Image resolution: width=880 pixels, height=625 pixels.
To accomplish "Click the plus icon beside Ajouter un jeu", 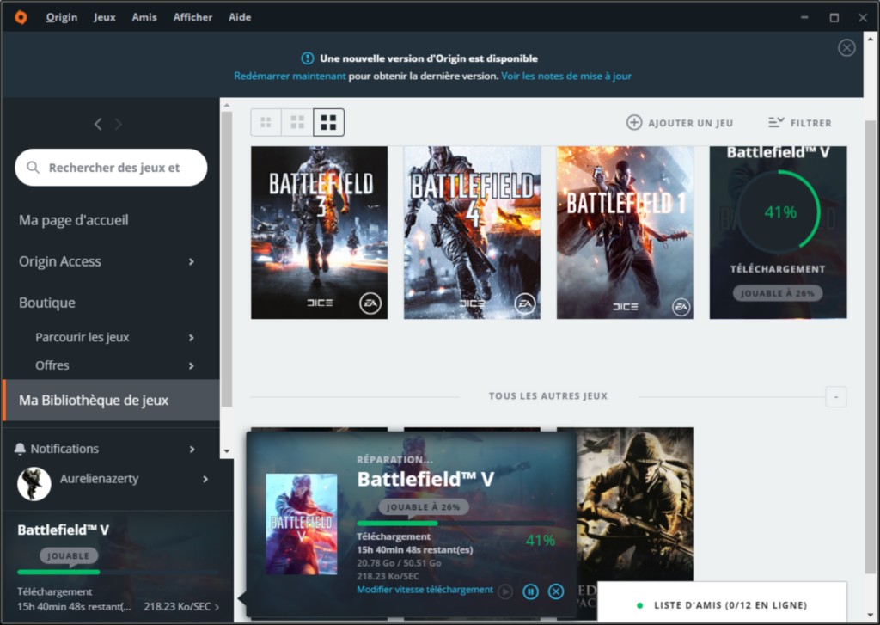I will [x=634, y=122].
